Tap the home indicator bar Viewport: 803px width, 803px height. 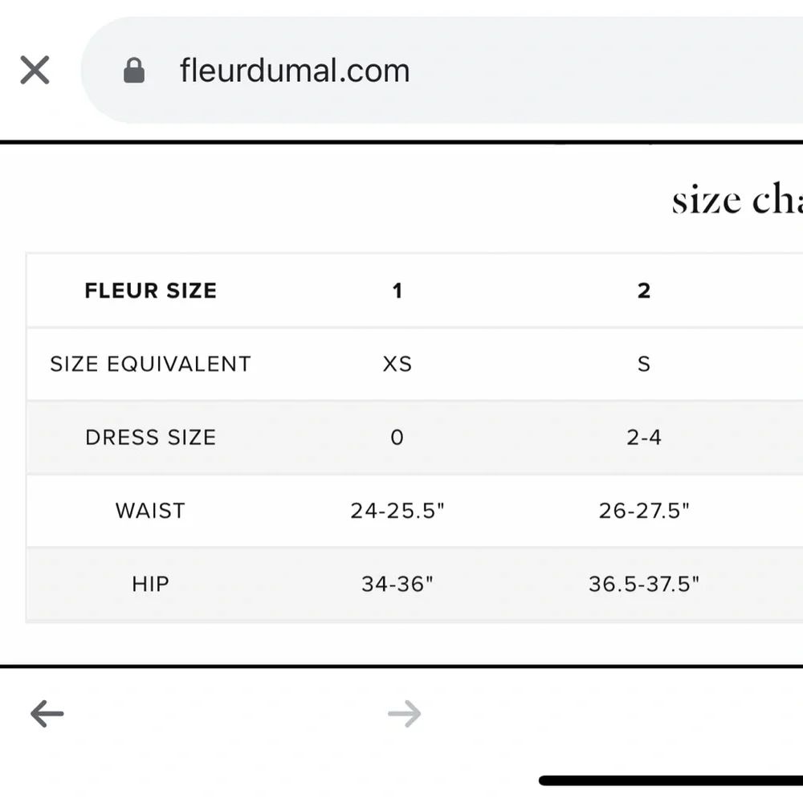671,781
